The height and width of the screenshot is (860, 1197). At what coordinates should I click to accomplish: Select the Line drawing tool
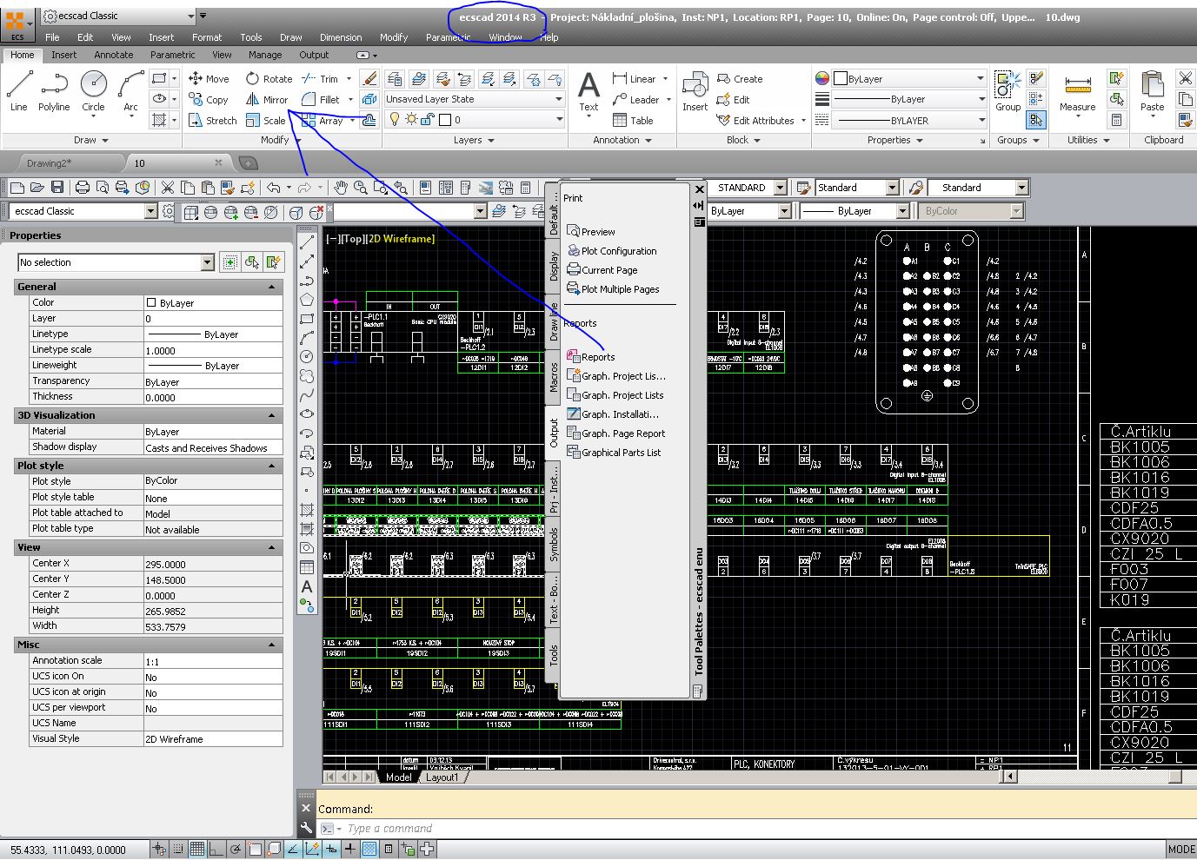coord(19,92)
